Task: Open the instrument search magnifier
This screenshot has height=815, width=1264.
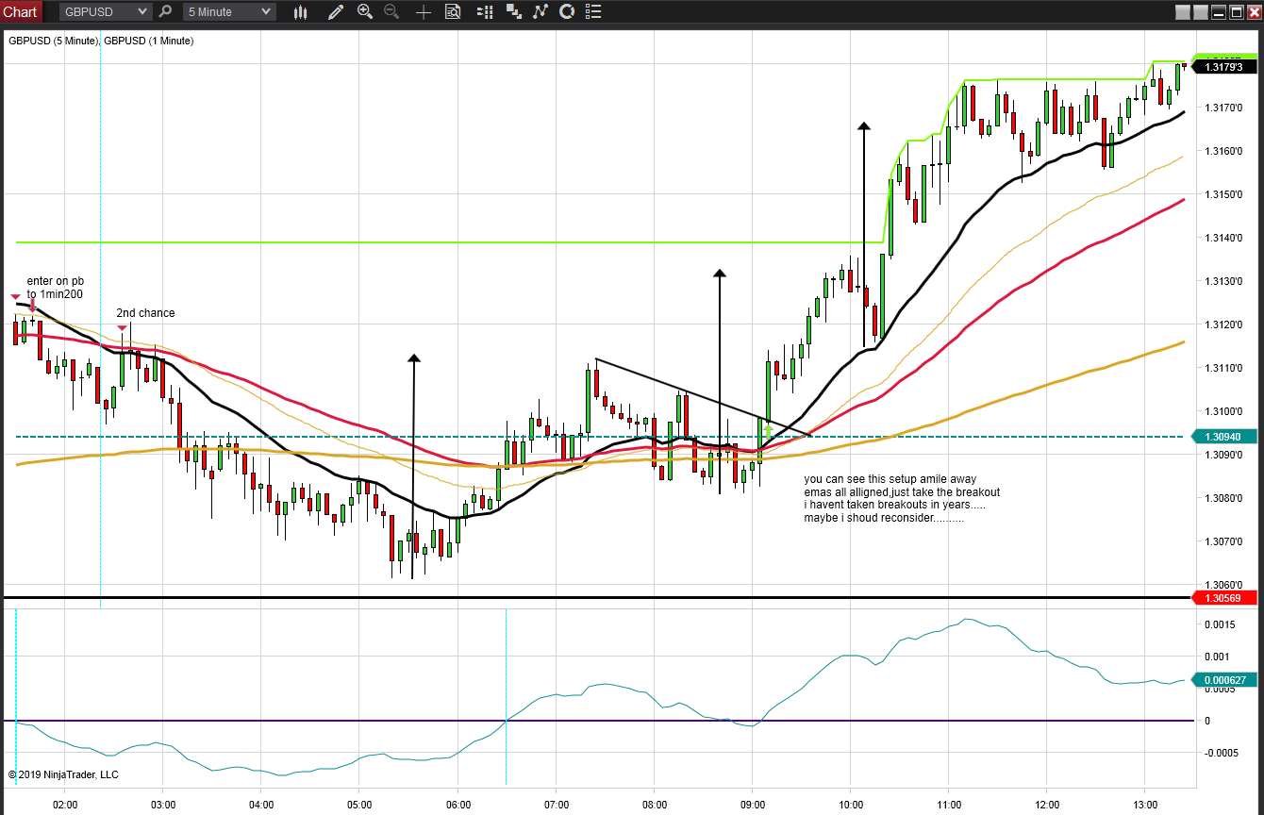Action: point(166,12)
